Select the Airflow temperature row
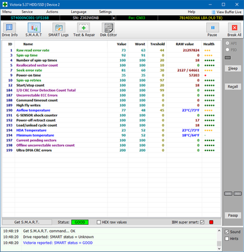Screen dimensions: 244x252 [111, 110]
